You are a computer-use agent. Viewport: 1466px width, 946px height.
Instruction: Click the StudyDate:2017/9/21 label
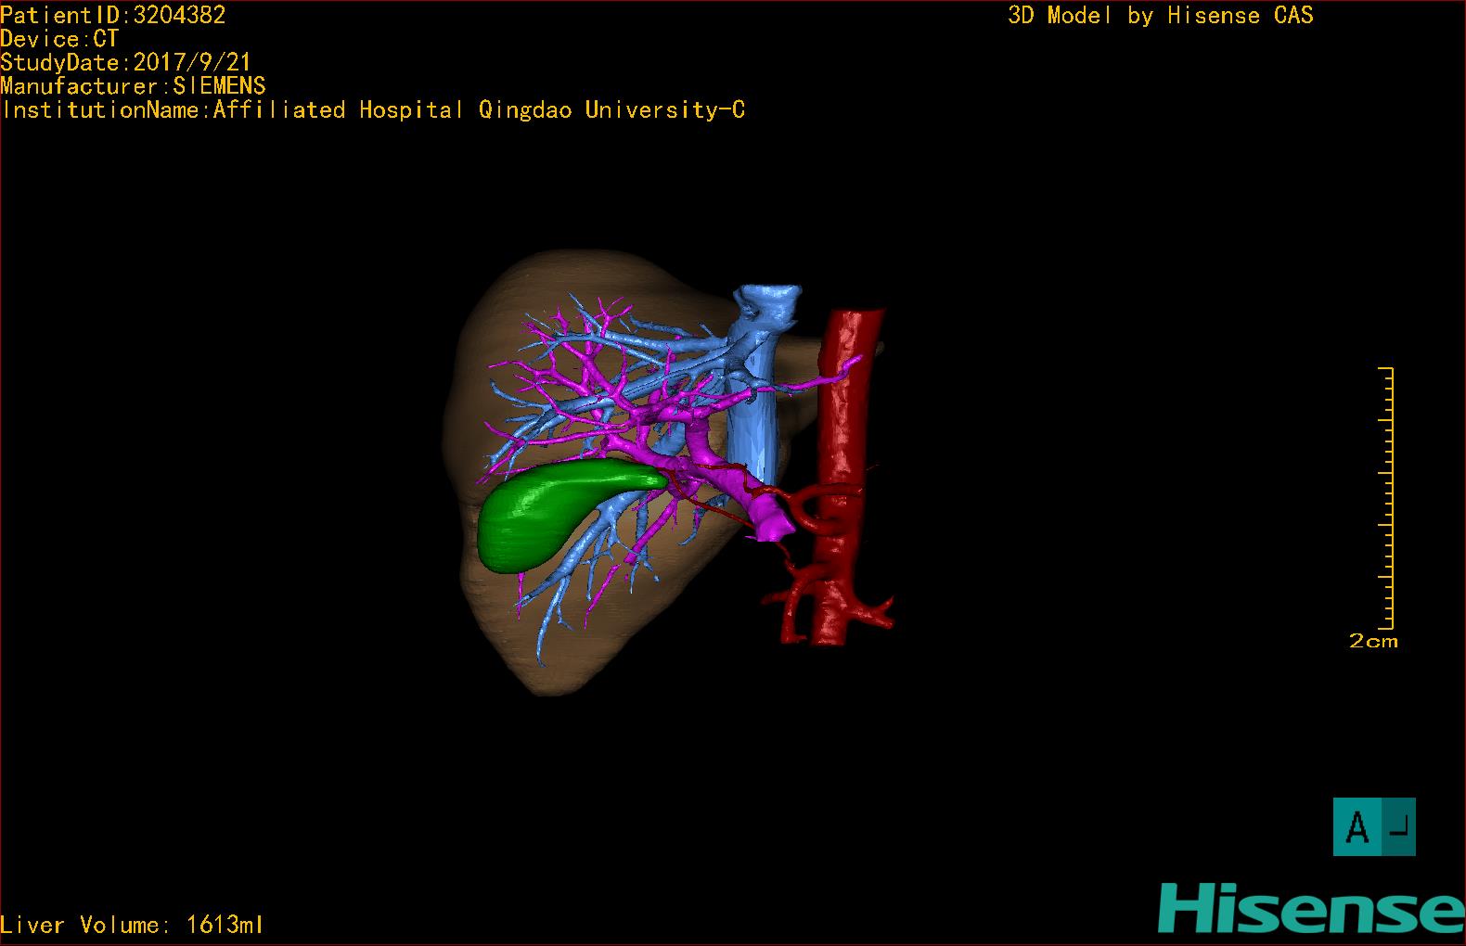[126, 63]
